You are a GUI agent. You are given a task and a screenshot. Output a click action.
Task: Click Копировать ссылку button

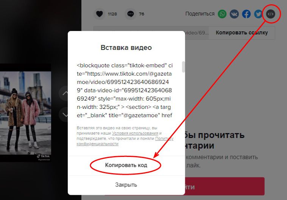(242, 33)
